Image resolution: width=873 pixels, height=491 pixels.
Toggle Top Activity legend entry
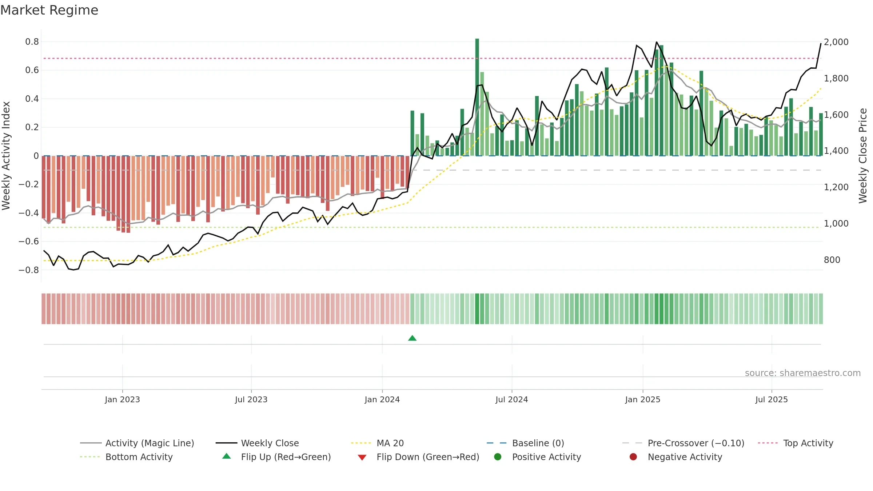click(x=796, y=443)
